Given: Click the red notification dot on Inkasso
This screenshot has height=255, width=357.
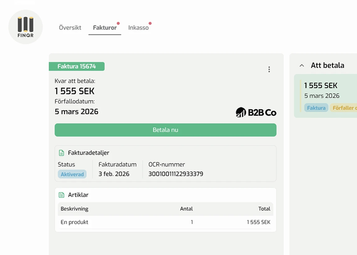Looking at the screenshot, I should (x=150, y=23).
